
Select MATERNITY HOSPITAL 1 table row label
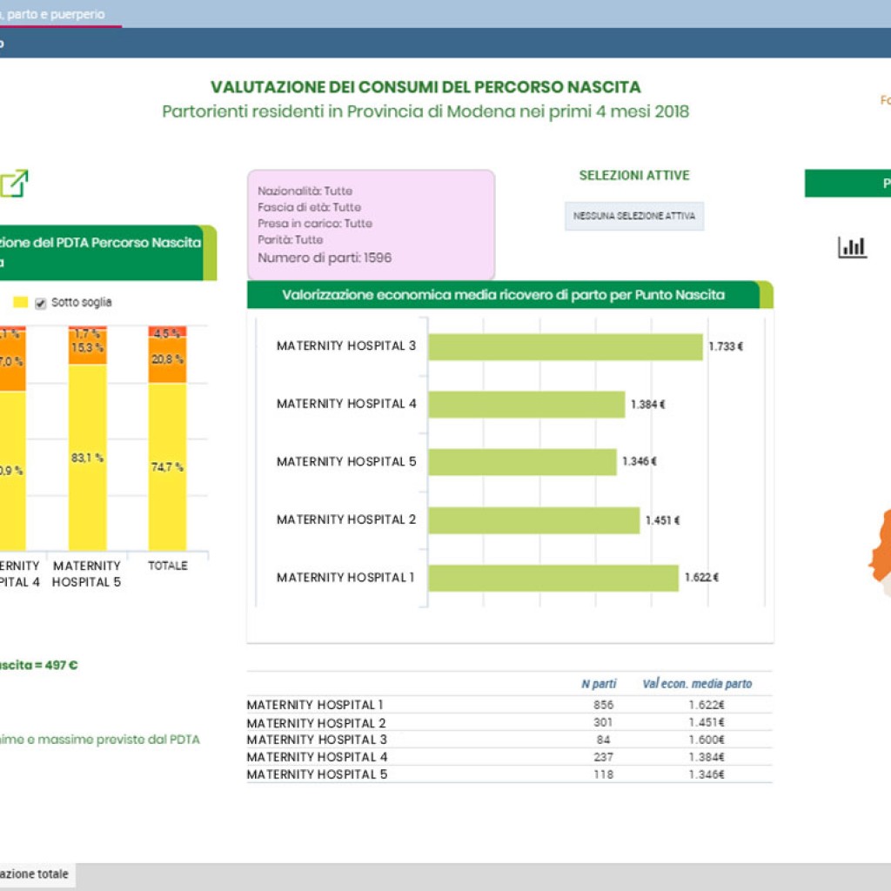(315, 705)
